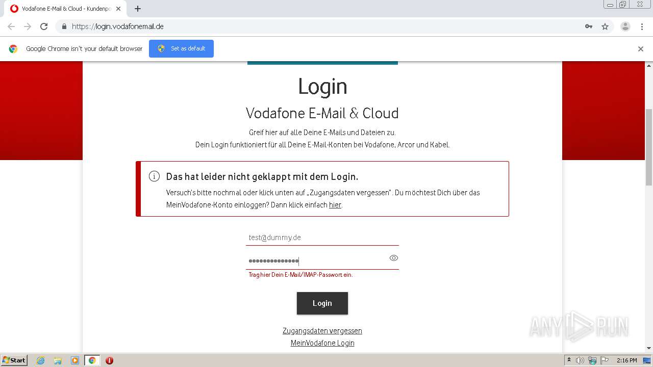
Task: Click the Chrome taskbar icon
Action: pyautogui.click(x=92, y=360)
